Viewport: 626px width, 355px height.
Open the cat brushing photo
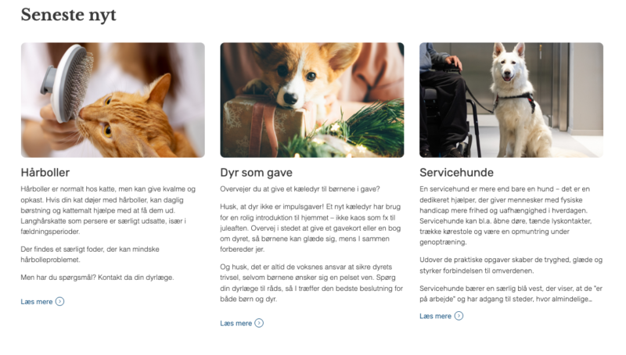[x=113, y=100]
